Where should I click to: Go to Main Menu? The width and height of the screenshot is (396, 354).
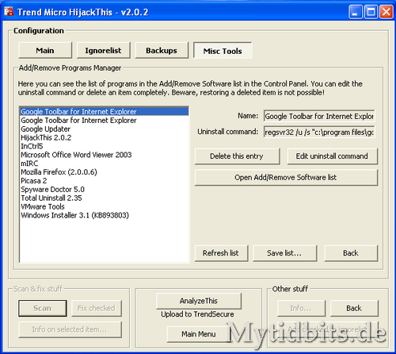[199, 334]
